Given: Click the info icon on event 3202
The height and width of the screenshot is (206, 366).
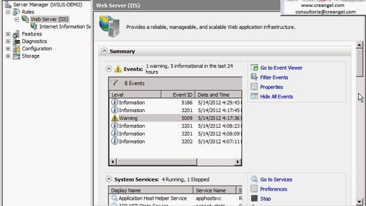Looking at the screenshot, I should [114, 141].
